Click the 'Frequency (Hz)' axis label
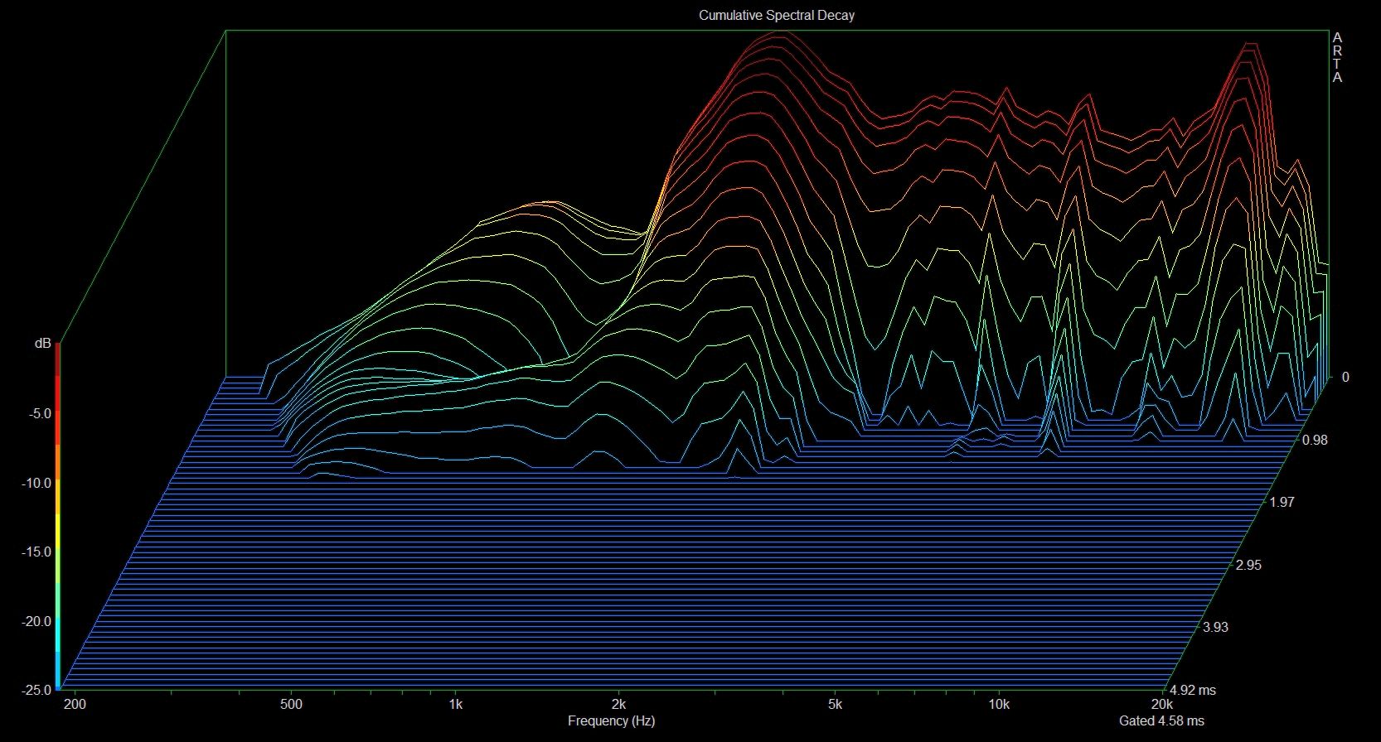 pos(611,720)
